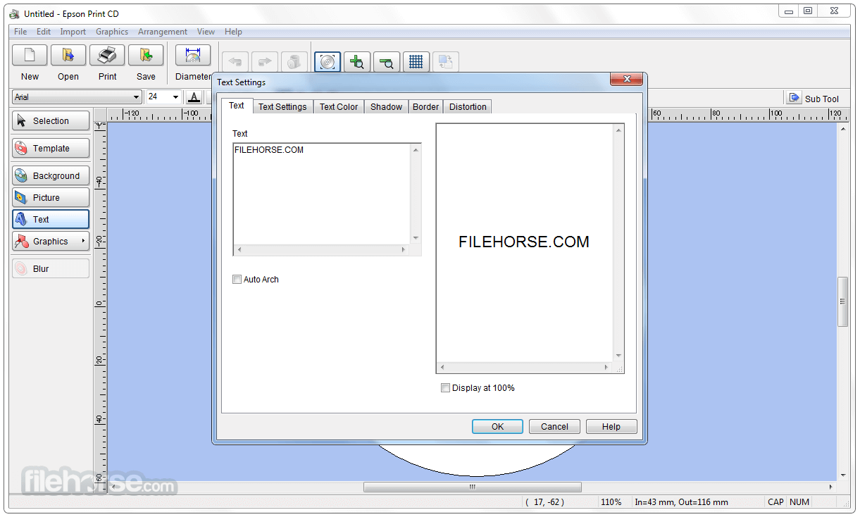Open the Import menu
This screenshot has height=517, width=860.
[x=73, y=32]
